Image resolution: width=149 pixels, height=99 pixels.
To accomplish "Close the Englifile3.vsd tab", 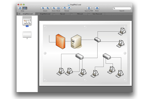I will [37, 14].
